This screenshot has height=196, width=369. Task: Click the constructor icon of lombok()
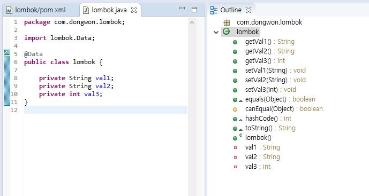coord(237,138)
